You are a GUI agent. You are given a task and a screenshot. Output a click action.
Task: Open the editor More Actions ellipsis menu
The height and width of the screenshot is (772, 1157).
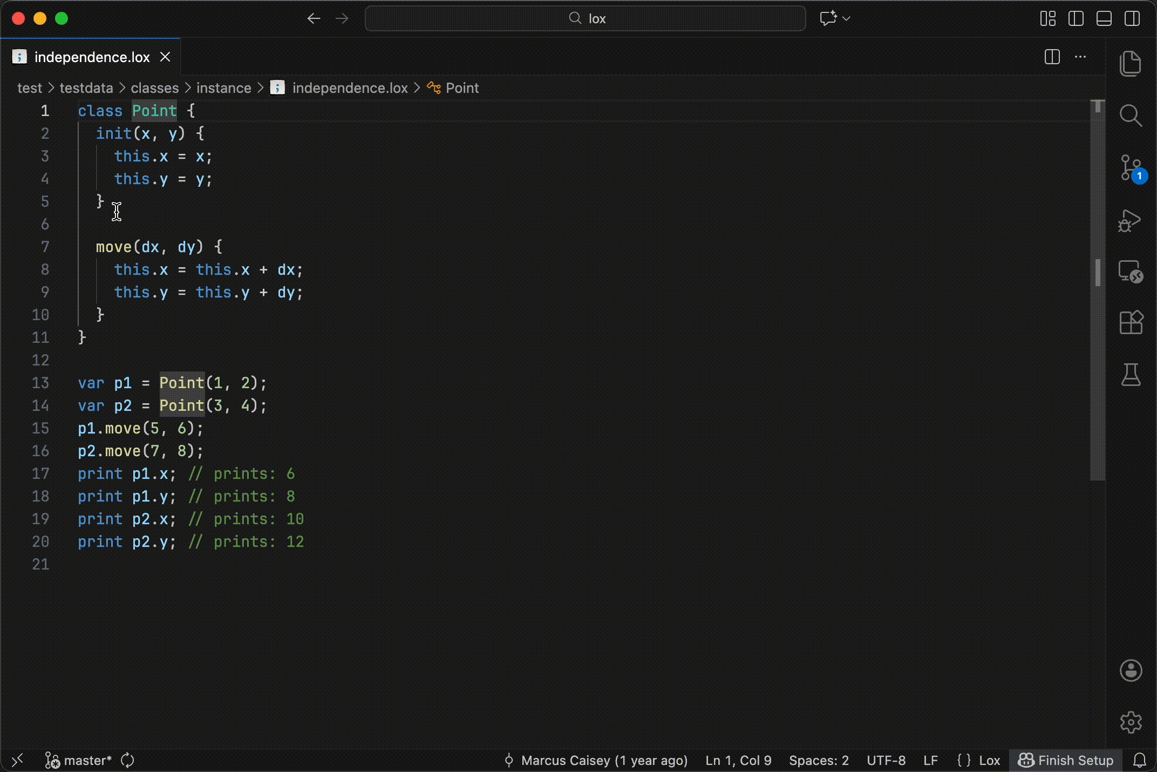[1080, 57]
